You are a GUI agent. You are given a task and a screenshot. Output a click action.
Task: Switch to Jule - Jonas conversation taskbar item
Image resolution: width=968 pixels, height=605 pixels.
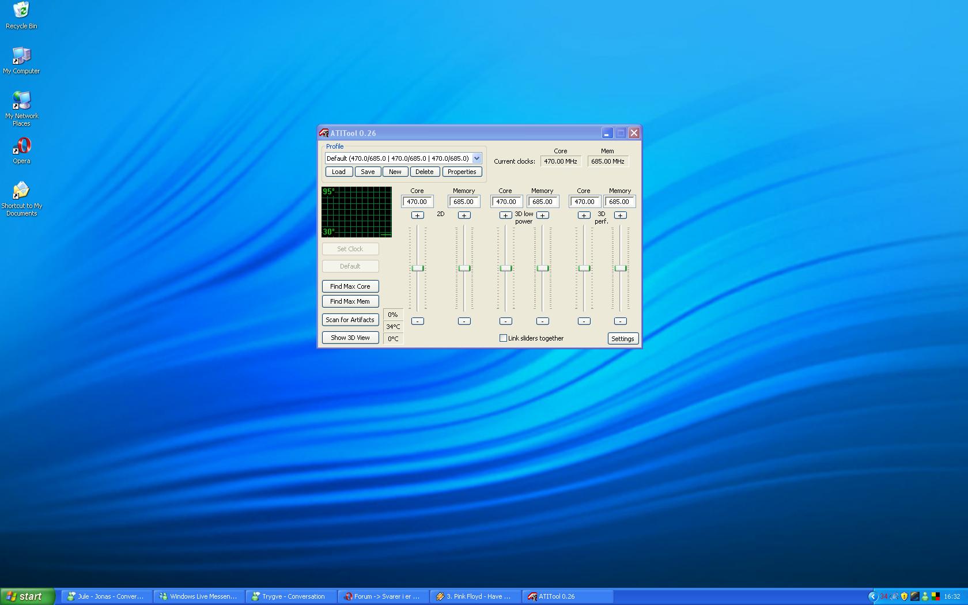click(107, 596)
